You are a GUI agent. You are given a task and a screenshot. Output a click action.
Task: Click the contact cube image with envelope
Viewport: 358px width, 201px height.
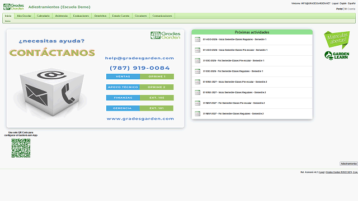[x=52, y=92]
